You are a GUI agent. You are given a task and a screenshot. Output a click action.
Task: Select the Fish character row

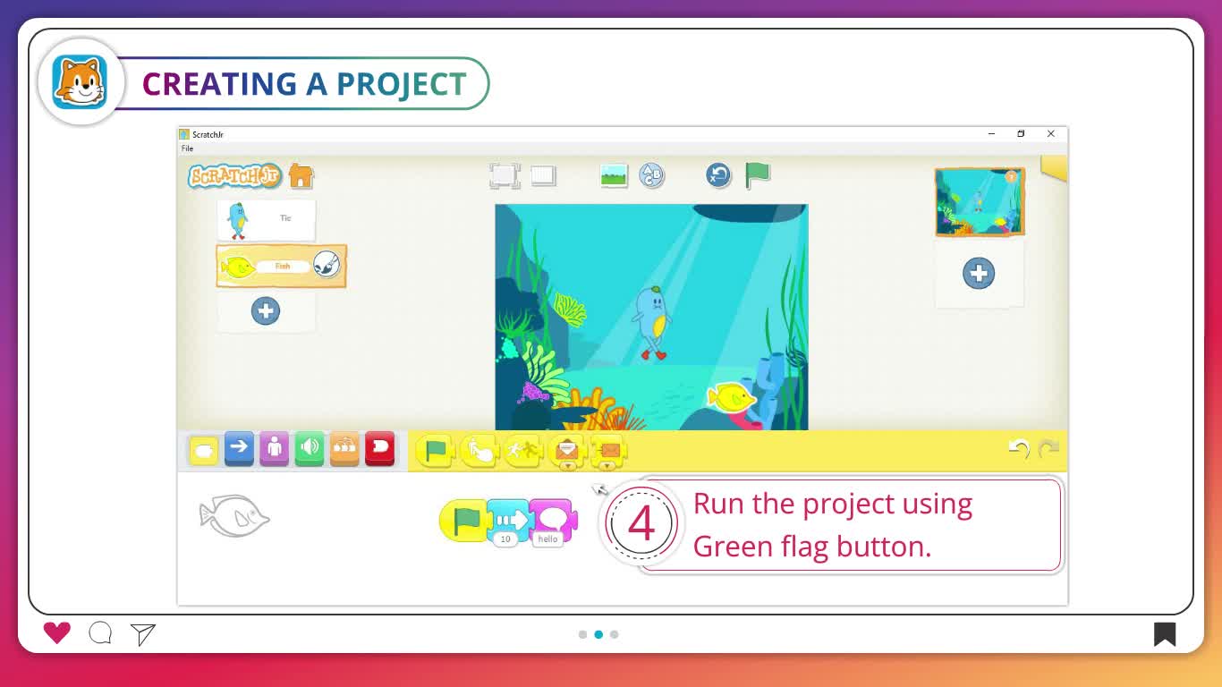tap(281, 267)
